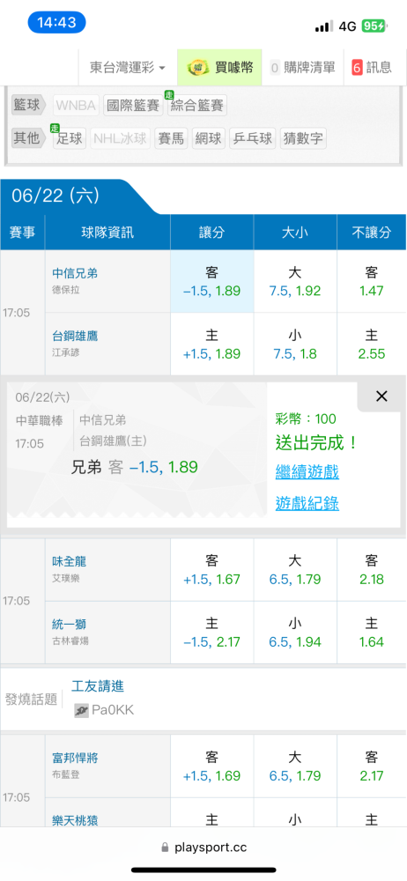This screenshot has height=881, width=407.
Task: Pick 中信兄弟 客 –1.5 spread odds
Action: tap(212, 282)
